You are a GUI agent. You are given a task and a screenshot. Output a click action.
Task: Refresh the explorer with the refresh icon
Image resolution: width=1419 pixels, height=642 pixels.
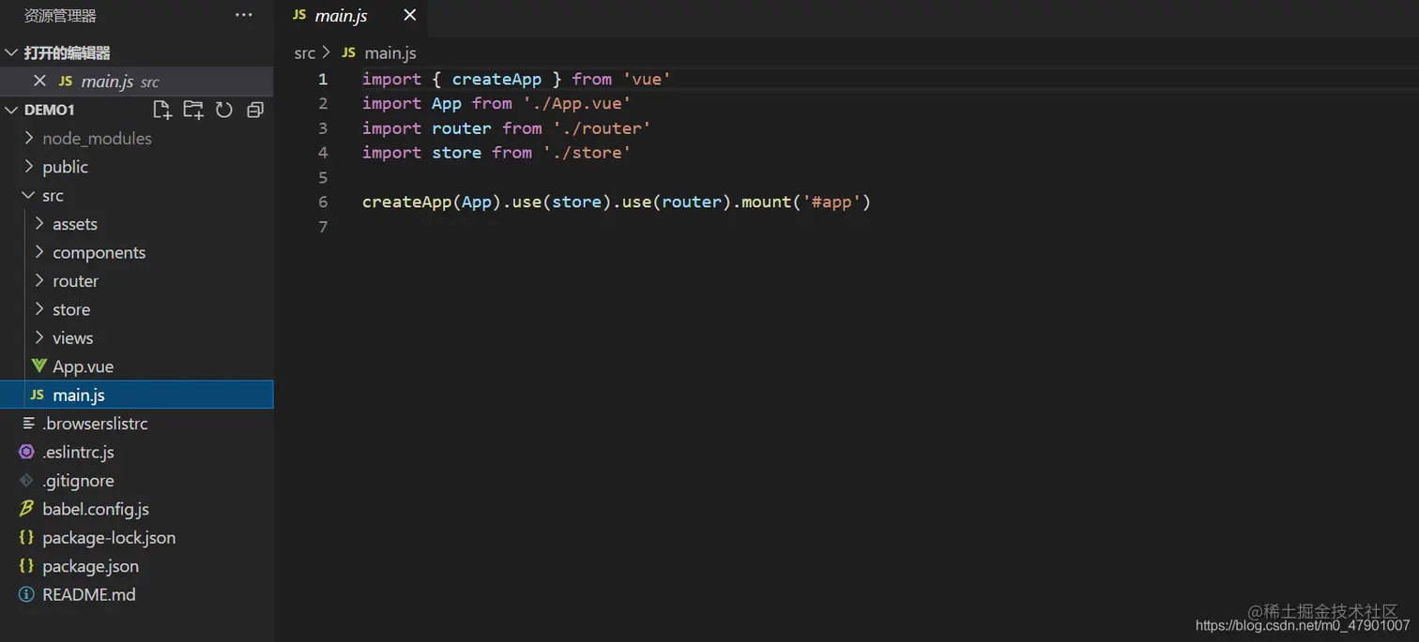coord(224,110)
